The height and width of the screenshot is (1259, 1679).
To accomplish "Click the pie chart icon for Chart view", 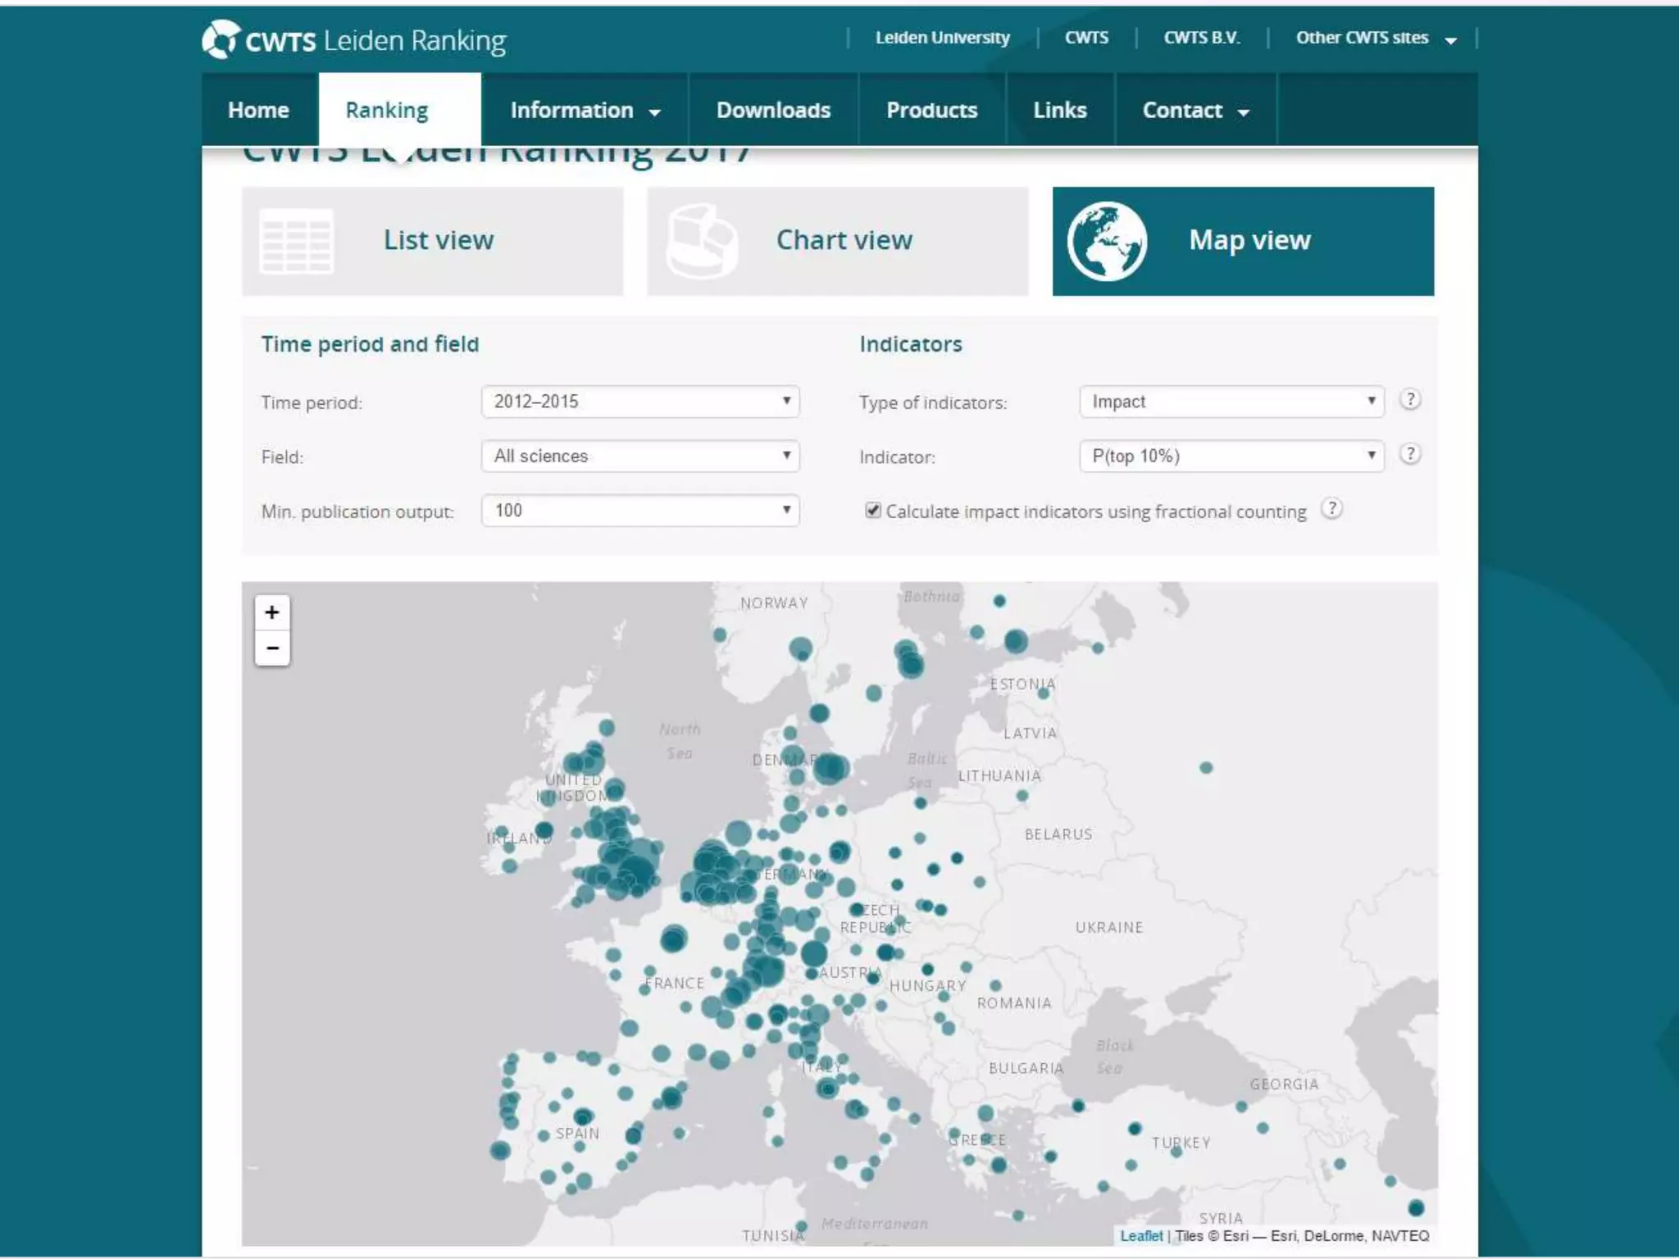I will [x=701, y=241].
